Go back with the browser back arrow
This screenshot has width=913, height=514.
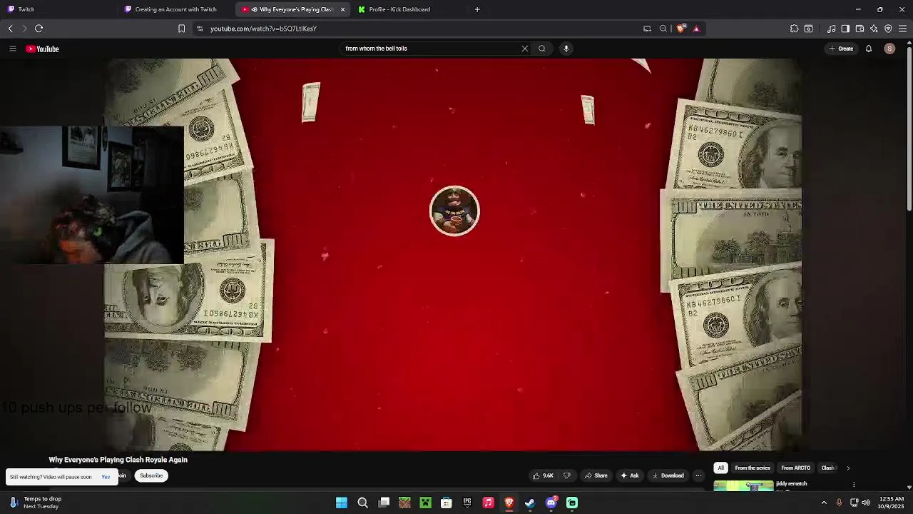coord(10,29)
